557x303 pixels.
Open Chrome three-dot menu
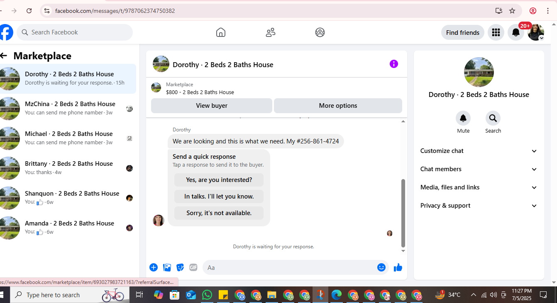(x=548, y=11)
